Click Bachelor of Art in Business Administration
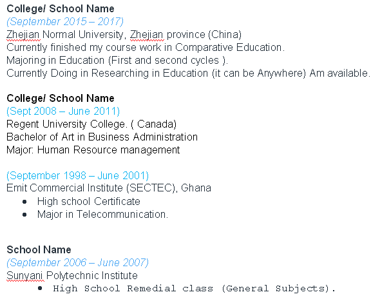 pyautogui.click(x=102, y=137)
